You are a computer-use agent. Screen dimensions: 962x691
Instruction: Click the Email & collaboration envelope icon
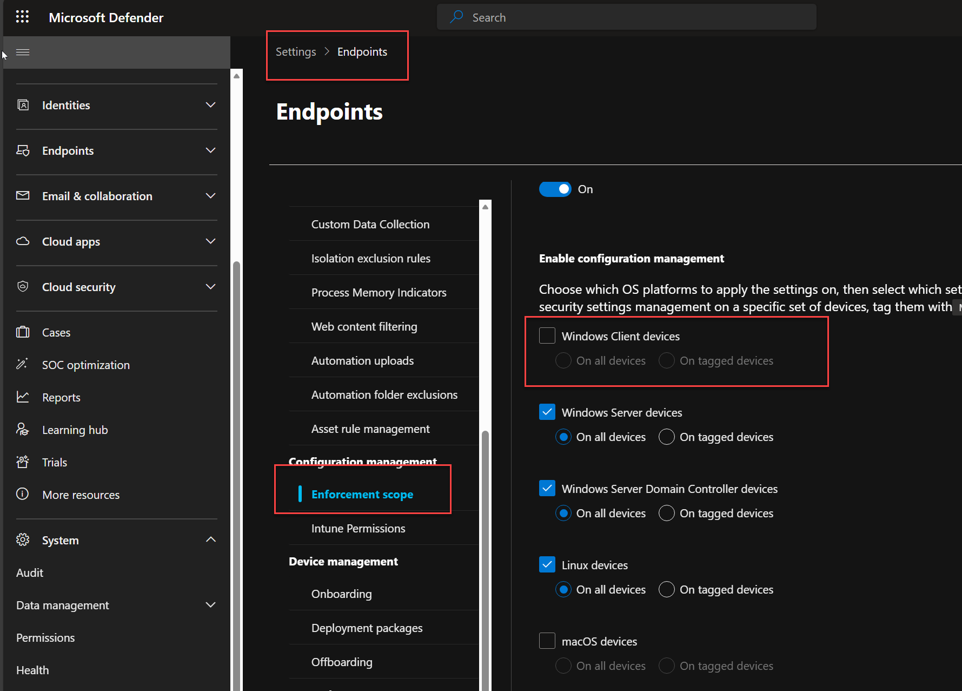coord(23,195)
